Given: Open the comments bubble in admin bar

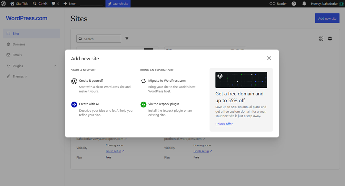Looking at the screenshot, I should (55, 3).
